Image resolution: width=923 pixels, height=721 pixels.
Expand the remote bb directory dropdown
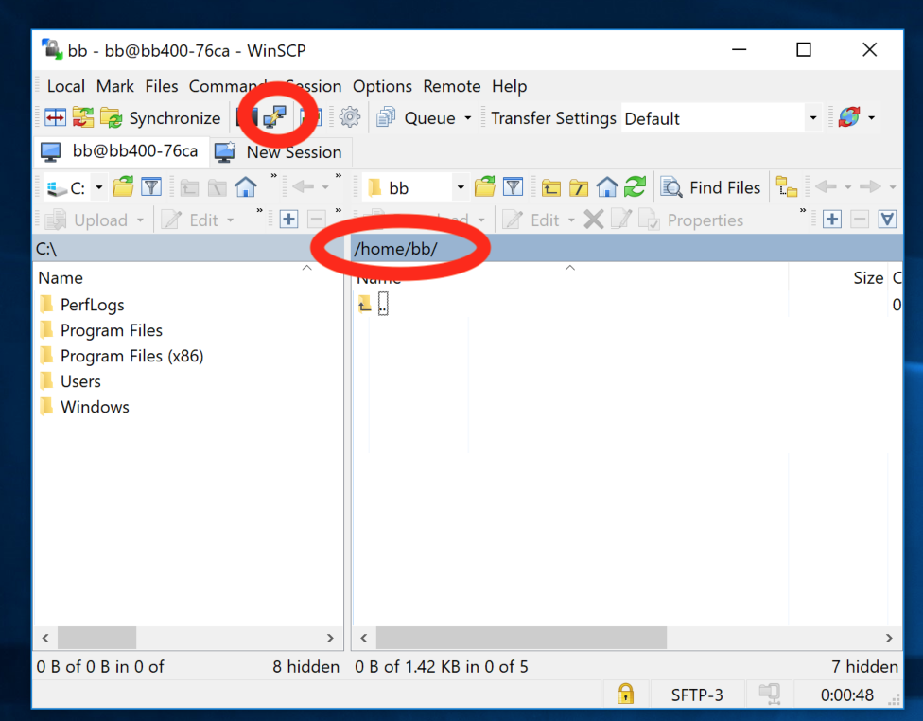461,187
